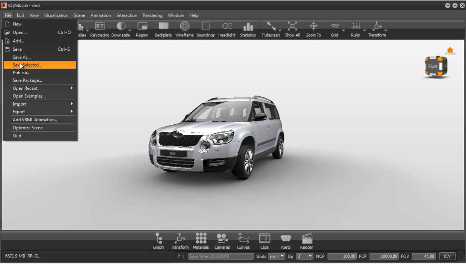
Task: Toggle the Backplate icon
Action: tap(163, 26)
